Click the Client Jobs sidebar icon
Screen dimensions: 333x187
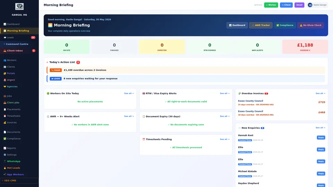pos(5,103)
